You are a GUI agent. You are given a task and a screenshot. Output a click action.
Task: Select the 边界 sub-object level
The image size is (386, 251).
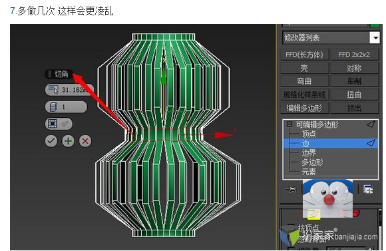pos(309,152)
